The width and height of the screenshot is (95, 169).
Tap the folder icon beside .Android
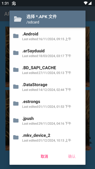tap(16, 36)
